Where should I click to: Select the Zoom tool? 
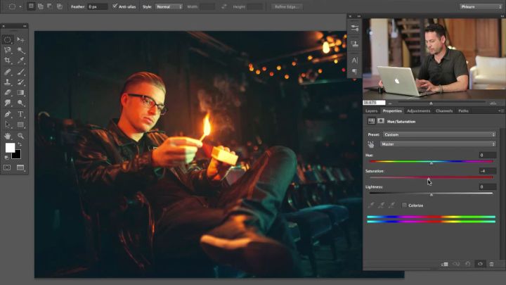[20, 136]
